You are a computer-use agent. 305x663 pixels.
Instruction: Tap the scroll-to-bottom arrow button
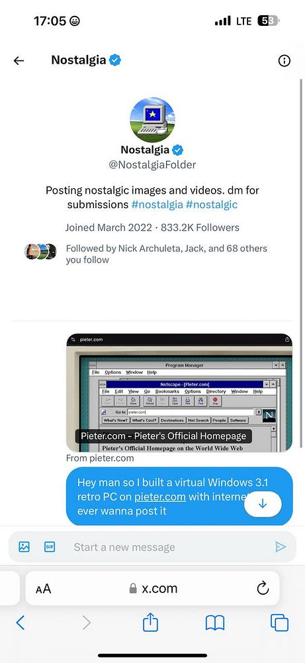pos(263,504)
